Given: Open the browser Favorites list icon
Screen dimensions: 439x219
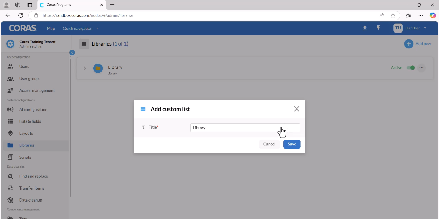Looking at the screenshot, I should coord(408,15).
